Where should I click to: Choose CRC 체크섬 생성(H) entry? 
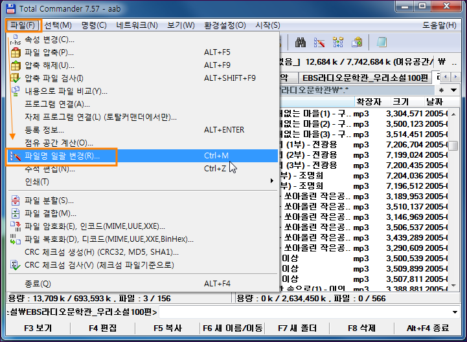click(142, 252)
